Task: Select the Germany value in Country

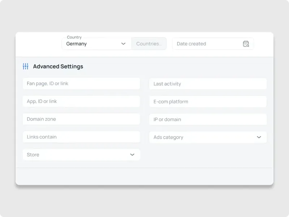Action: (77, 44)
